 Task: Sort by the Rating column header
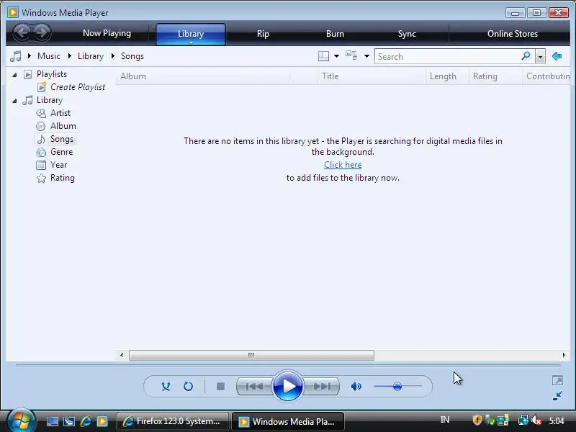click(x=495, y=76)
